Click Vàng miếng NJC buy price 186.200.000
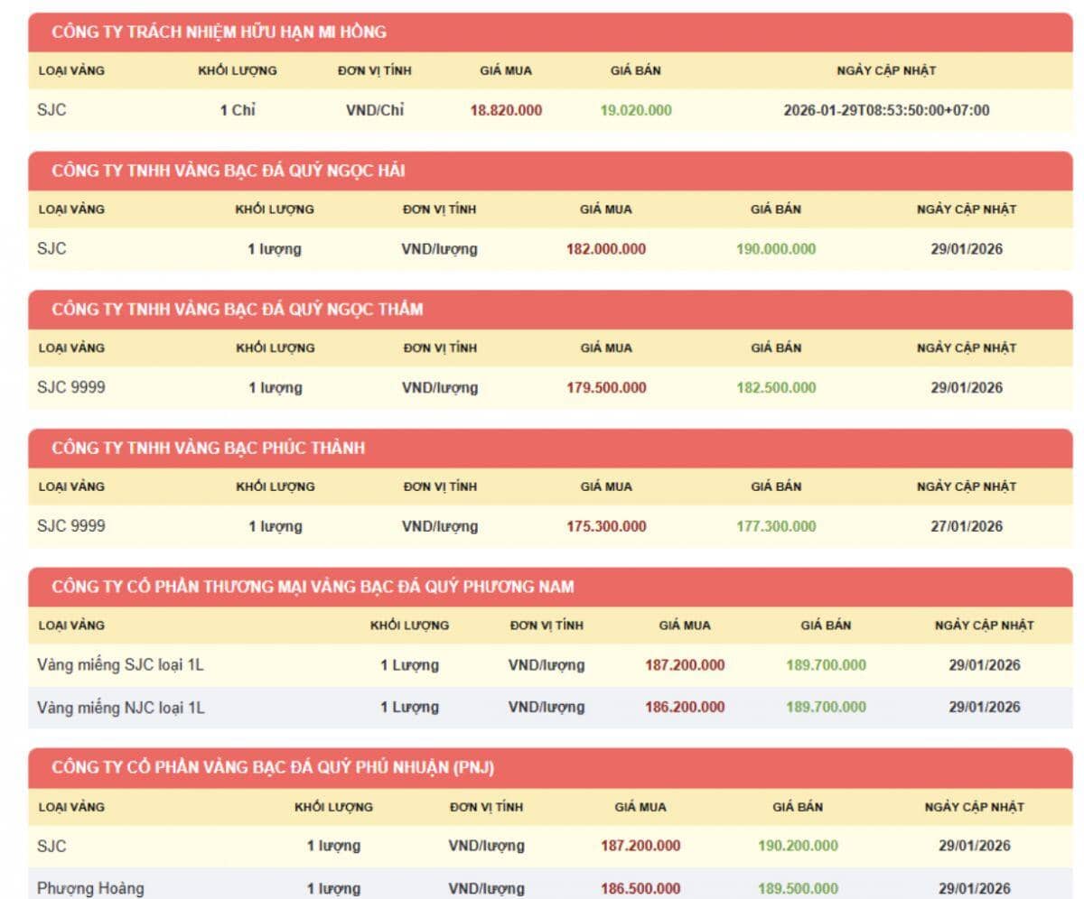 tap(685, 707)
